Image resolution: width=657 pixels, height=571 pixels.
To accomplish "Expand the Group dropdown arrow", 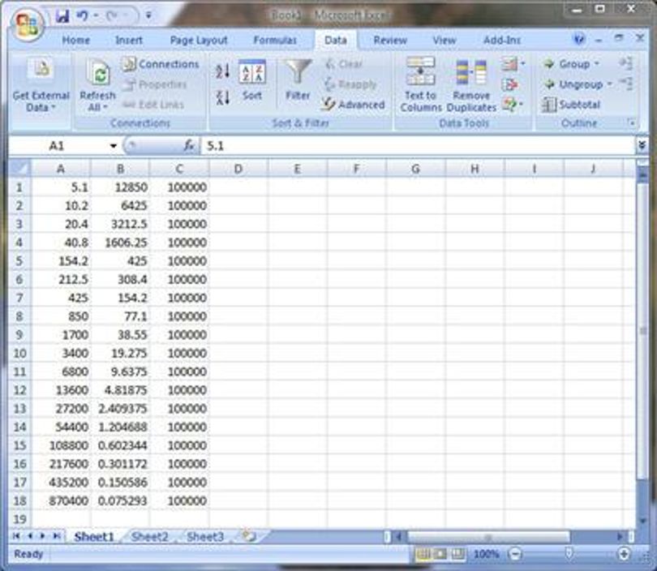I will click(597, 64).
